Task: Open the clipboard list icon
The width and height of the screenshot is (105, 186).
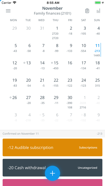Action: click(x=87, y=11)
